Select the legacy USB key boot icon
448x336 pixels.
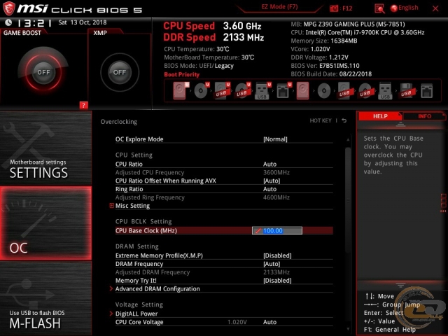[385, 91]
